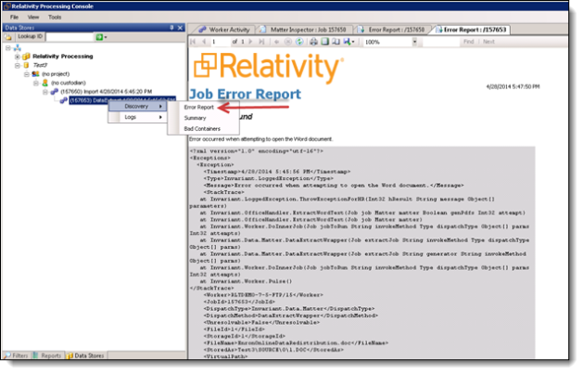Viewport: 583px width, 374px height.
Task: Collapse the Test7 tree node
Action: point(18,66)
